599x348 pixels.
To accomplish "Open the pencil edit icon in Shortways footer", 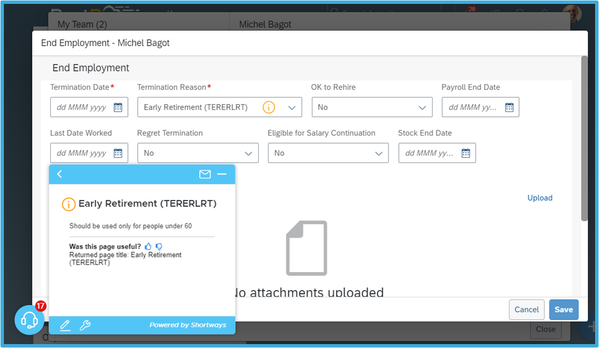I will pyautogui.click(x=65, y=325).
